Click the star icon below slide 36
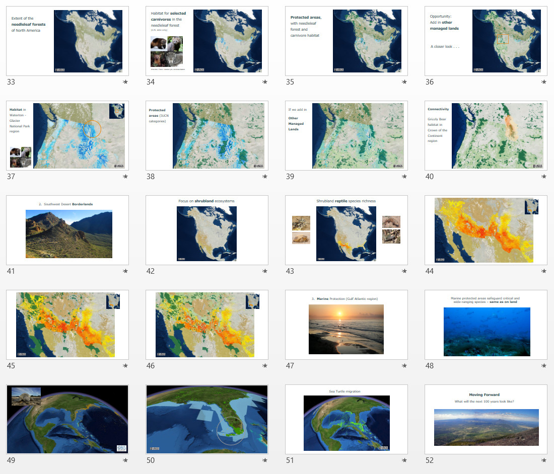 coord(544,82)
